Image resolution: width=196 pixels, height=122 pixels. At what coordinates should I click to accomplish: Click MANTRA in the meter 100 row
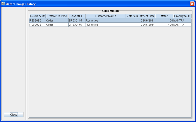point(182,25)
